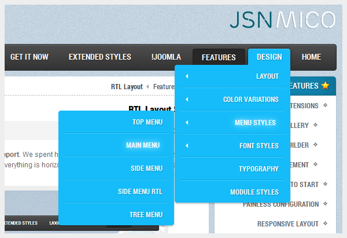Choose Main Menu from the submenu
Viewport: 347px width, 238px height.
pos(143,145)
